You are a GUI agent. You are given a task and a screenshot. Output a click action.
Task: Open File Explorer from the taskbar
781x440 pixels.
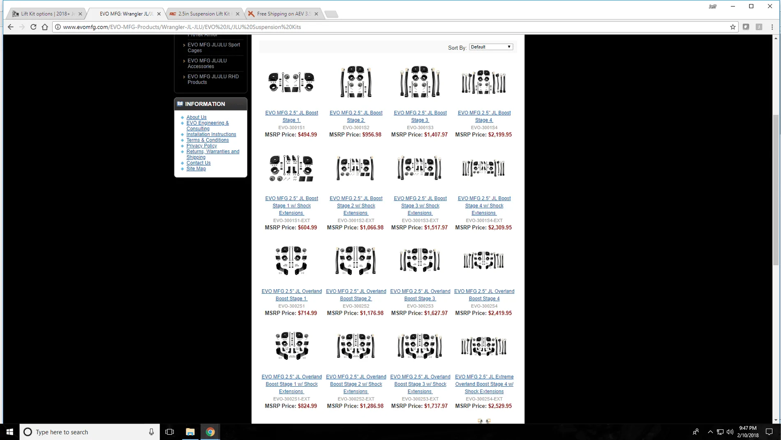(190, 432)
